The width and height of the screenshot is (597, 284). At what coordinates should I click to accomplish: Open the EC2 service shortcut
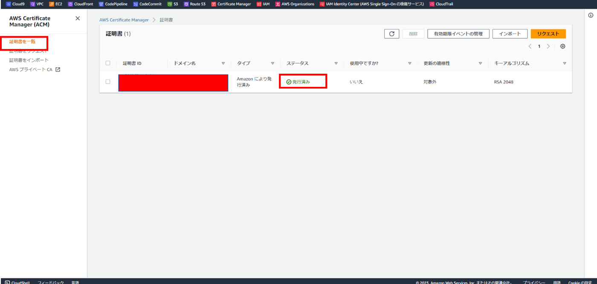pos(55,4)
